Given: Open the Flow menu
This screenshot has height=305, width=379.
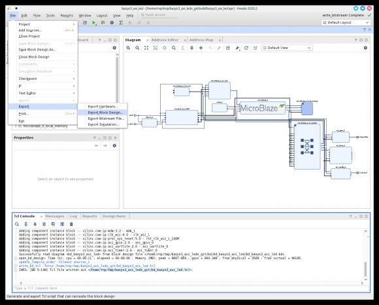Looking at the screenshot, I should coord(37,16).
